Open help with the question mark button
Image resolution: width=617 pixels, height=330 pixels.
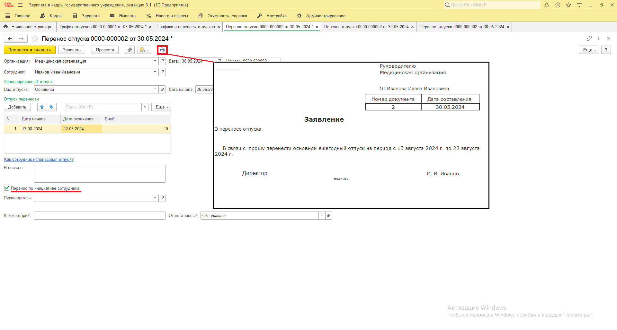(x=606, y=50)
